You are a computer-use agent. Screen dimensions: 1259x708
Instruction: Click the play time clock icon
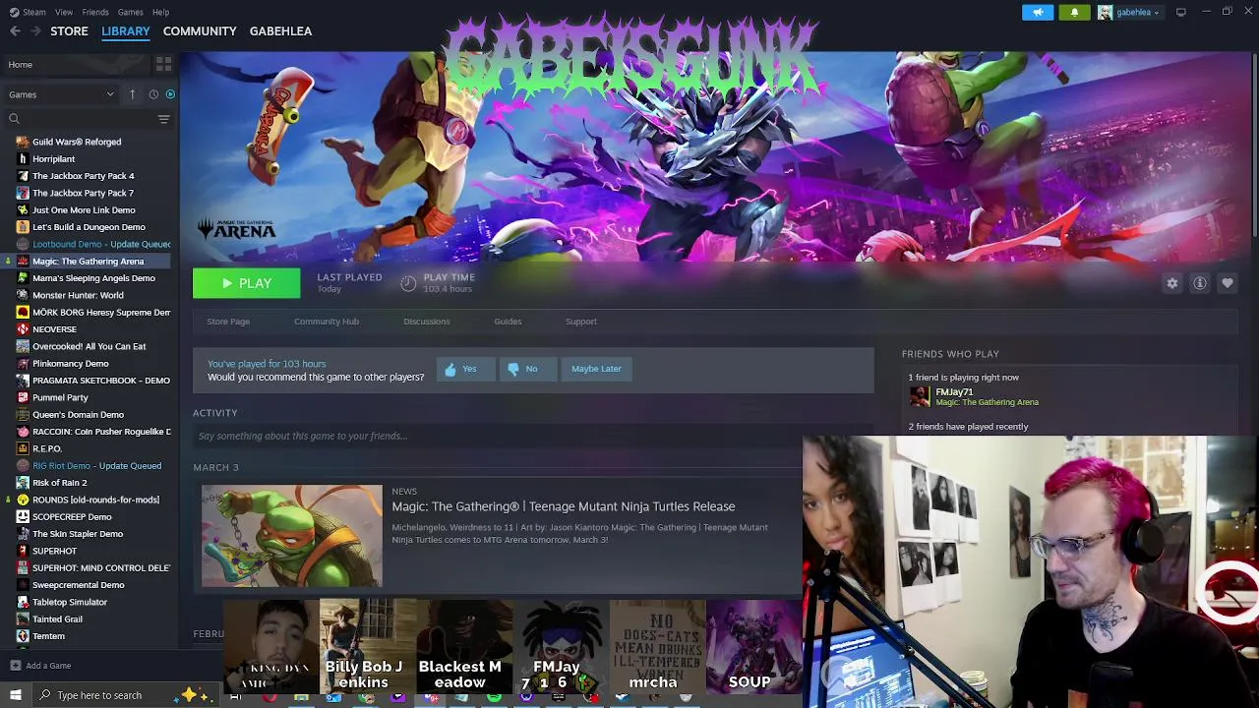coord(408,283)
